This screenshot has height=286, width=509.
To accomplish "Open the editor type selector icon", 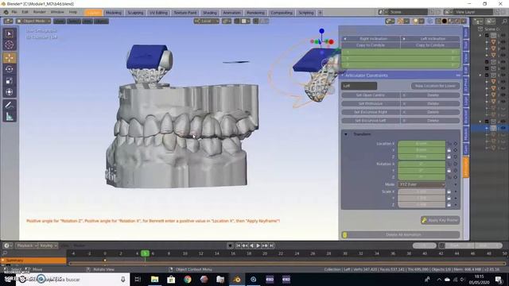I will pyautogui.click(x=8, y=21).
